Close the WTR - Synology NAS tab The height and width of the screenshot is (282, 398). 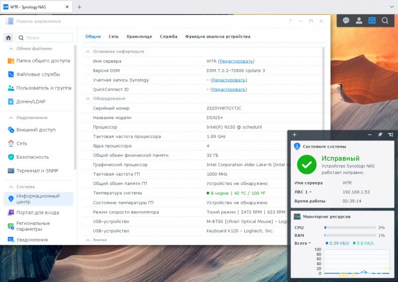point(67,7)
